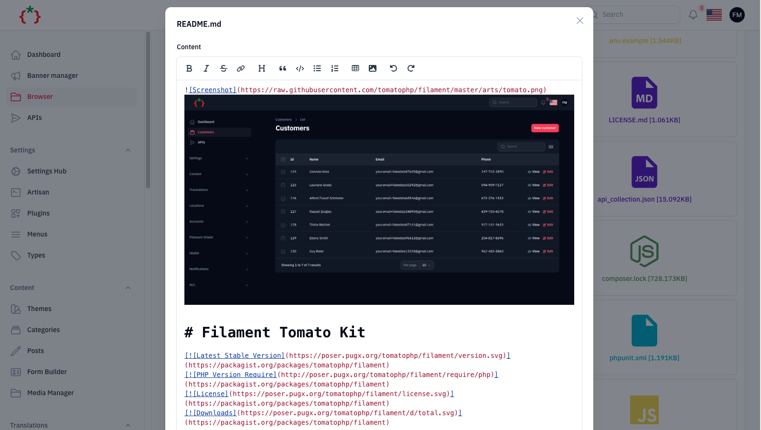
Task: Redo the last edit
Action: 411,68
